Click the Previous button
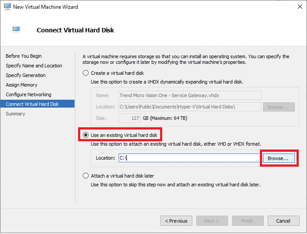 pos(176,221)
